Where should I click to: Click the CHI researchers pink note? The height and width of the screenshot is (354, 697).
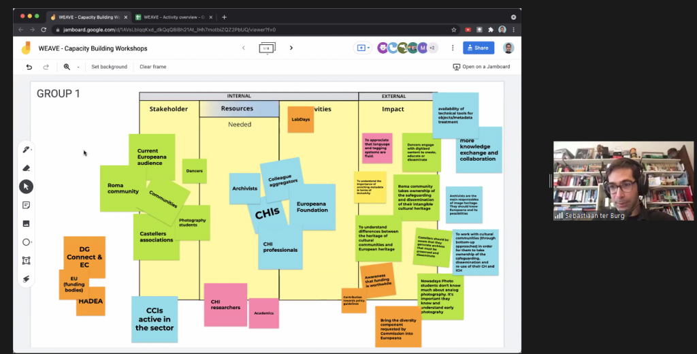click(225, 305)
